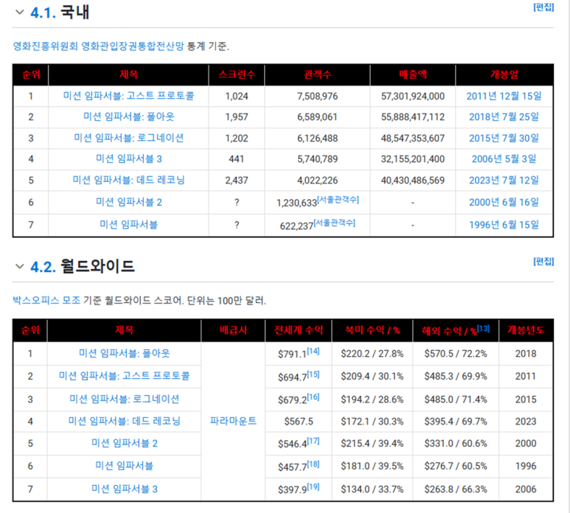
Task: Select the 스크린수 value 2,437
Action: tap(236, 181)
